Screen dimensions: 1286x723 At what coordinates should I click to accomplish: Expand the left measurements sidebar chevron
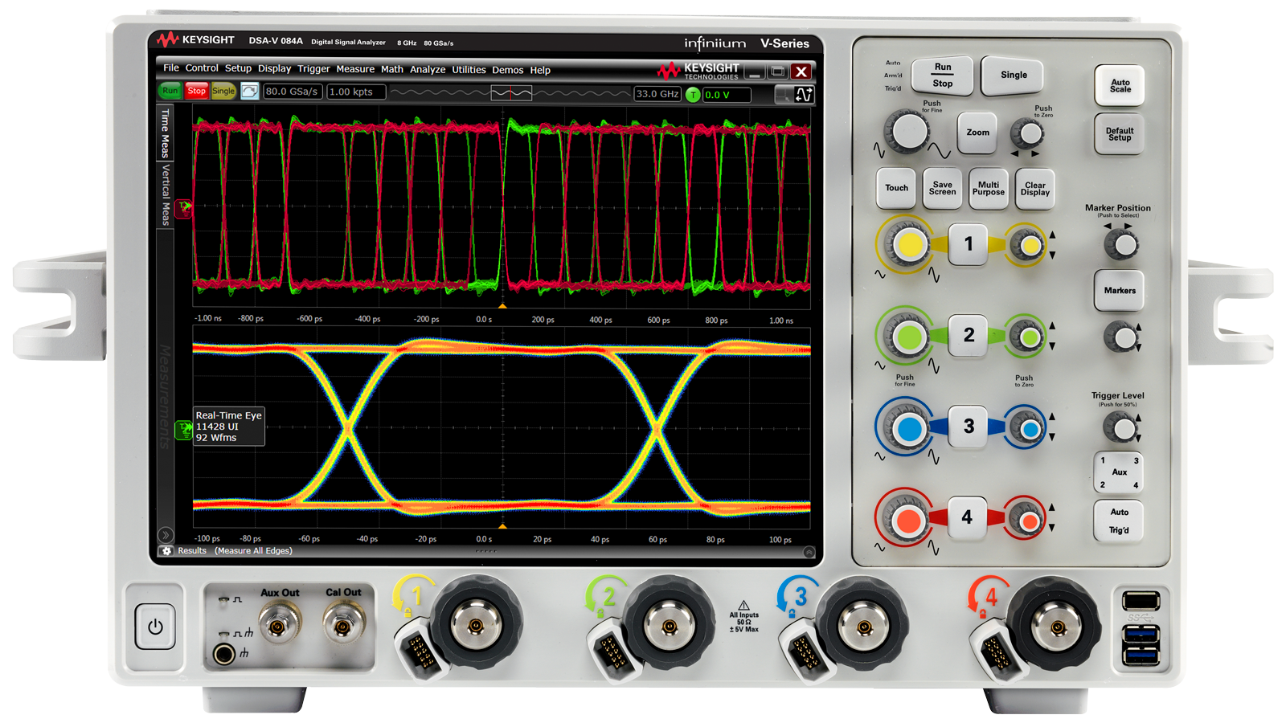pos(166,534)
